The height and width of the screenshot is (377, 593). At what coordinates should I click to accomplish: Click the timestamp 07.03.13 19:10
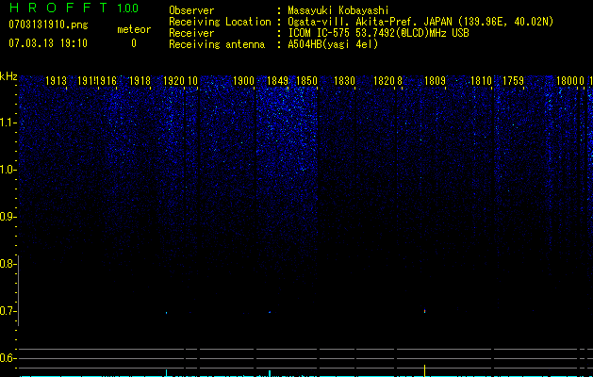[x=48, y=43]
